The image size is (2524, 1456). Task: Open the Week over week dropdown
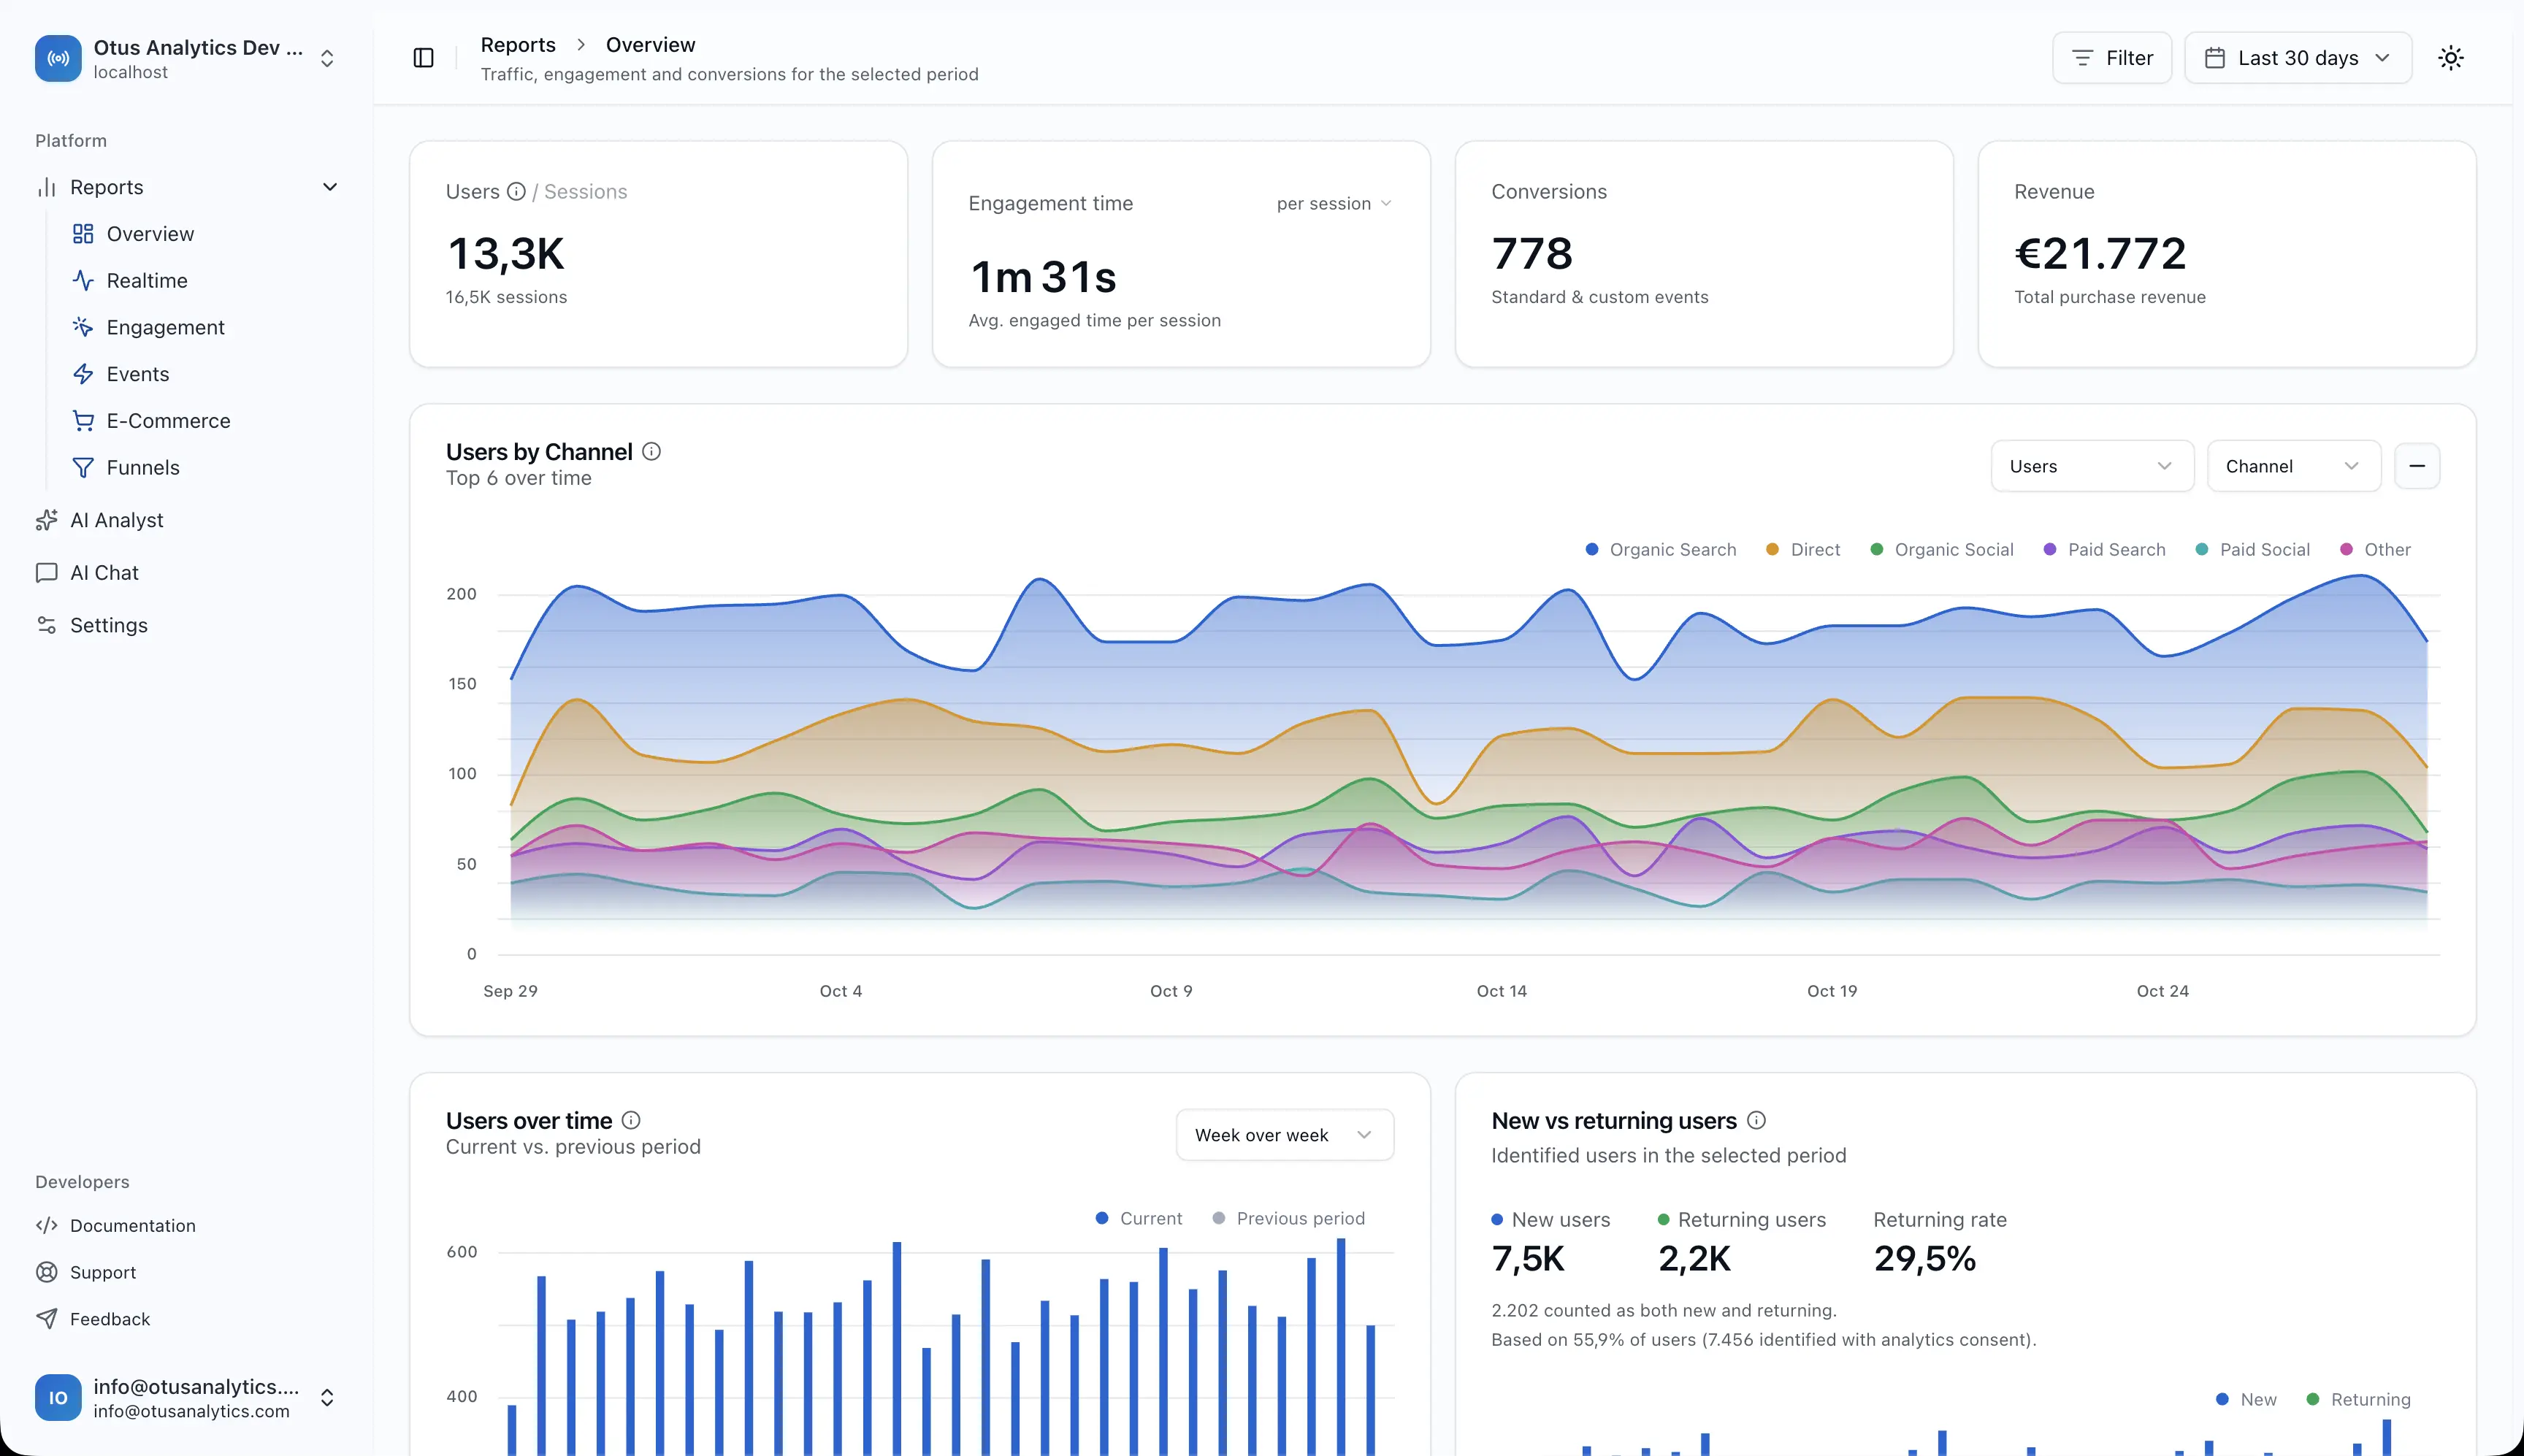[1285, 1135]
